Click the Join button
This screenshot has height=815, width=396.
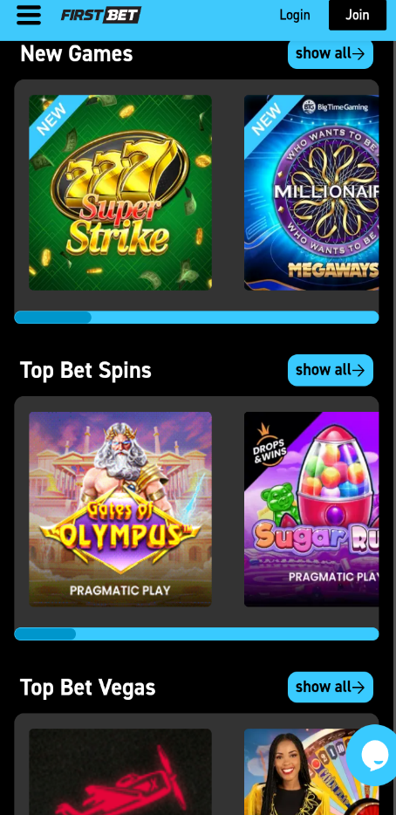coord(358,15)
